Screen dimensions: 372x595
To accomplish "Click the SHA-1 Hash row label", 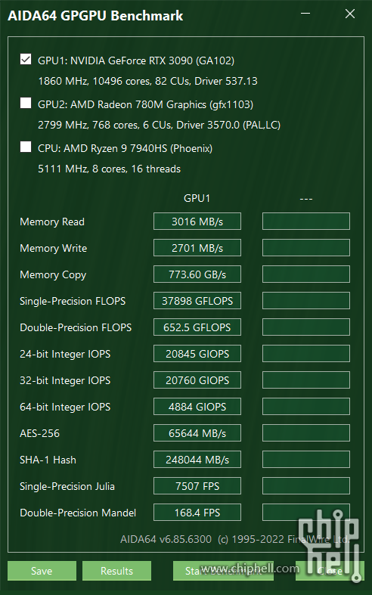I will click(48, 460).
